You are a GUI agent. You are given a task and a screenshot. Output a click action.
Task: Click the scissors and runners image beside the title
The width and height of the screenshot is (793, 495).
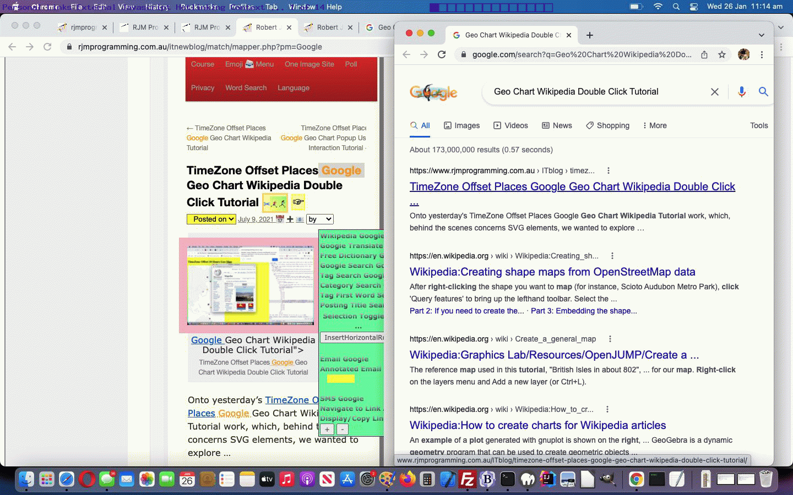click(275, 202)
